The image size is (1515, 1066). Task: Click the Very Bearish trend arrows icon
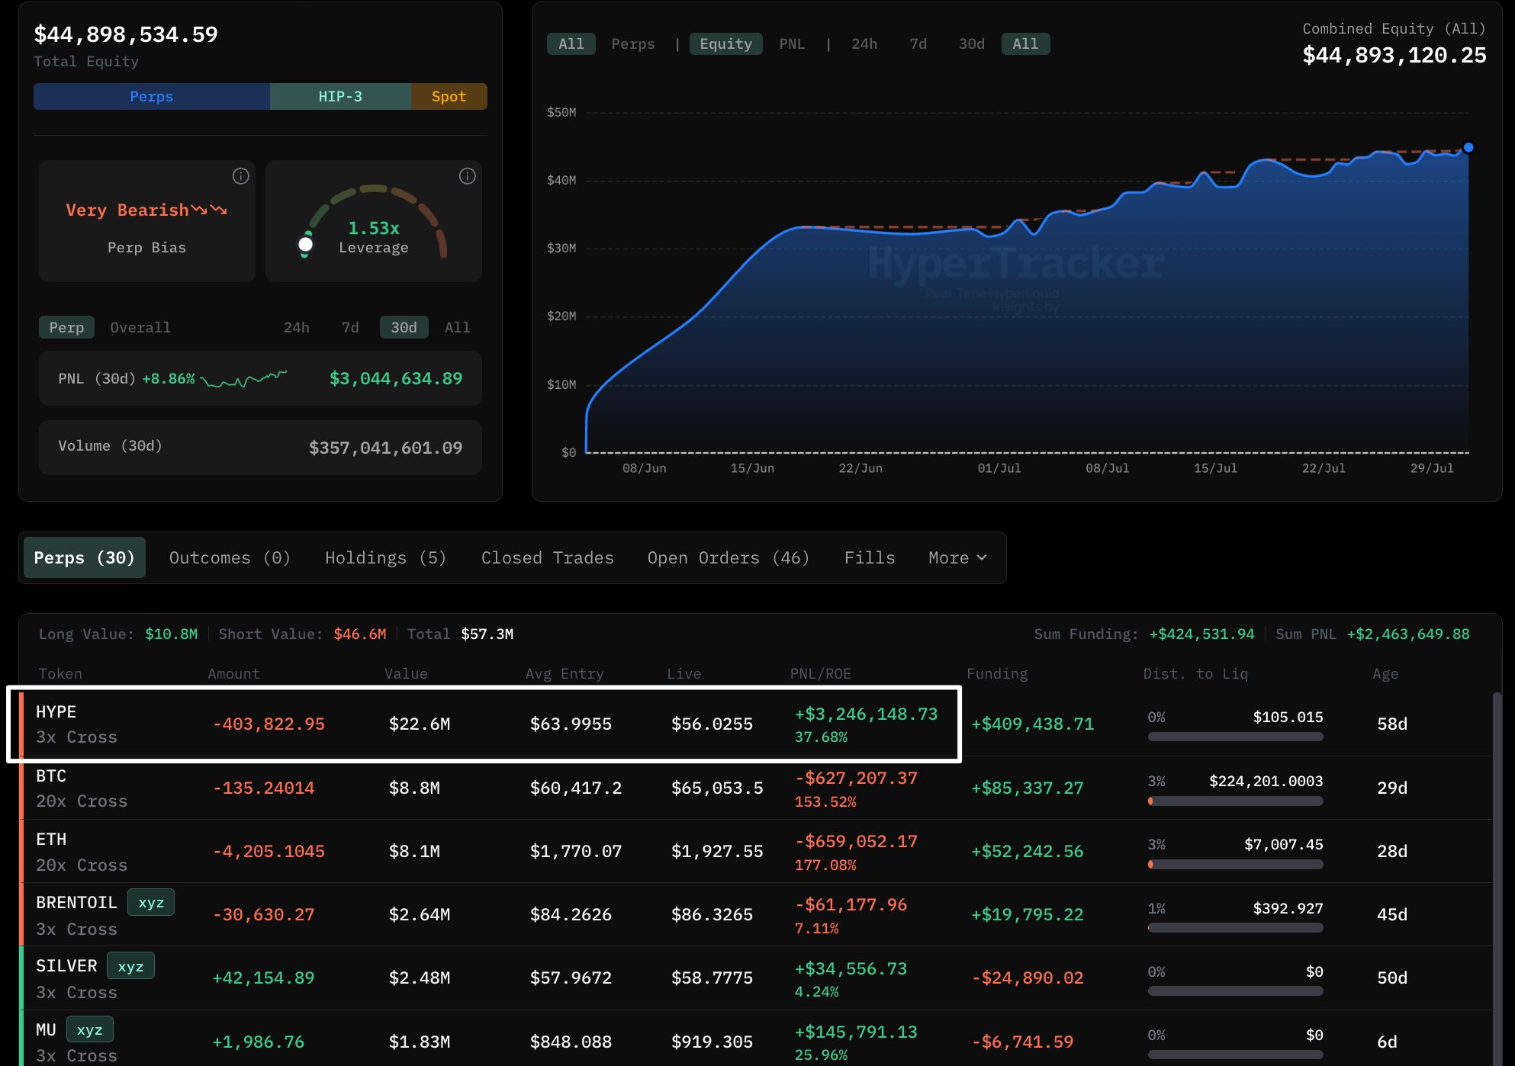pyautogui.click(x=209, y=210)
